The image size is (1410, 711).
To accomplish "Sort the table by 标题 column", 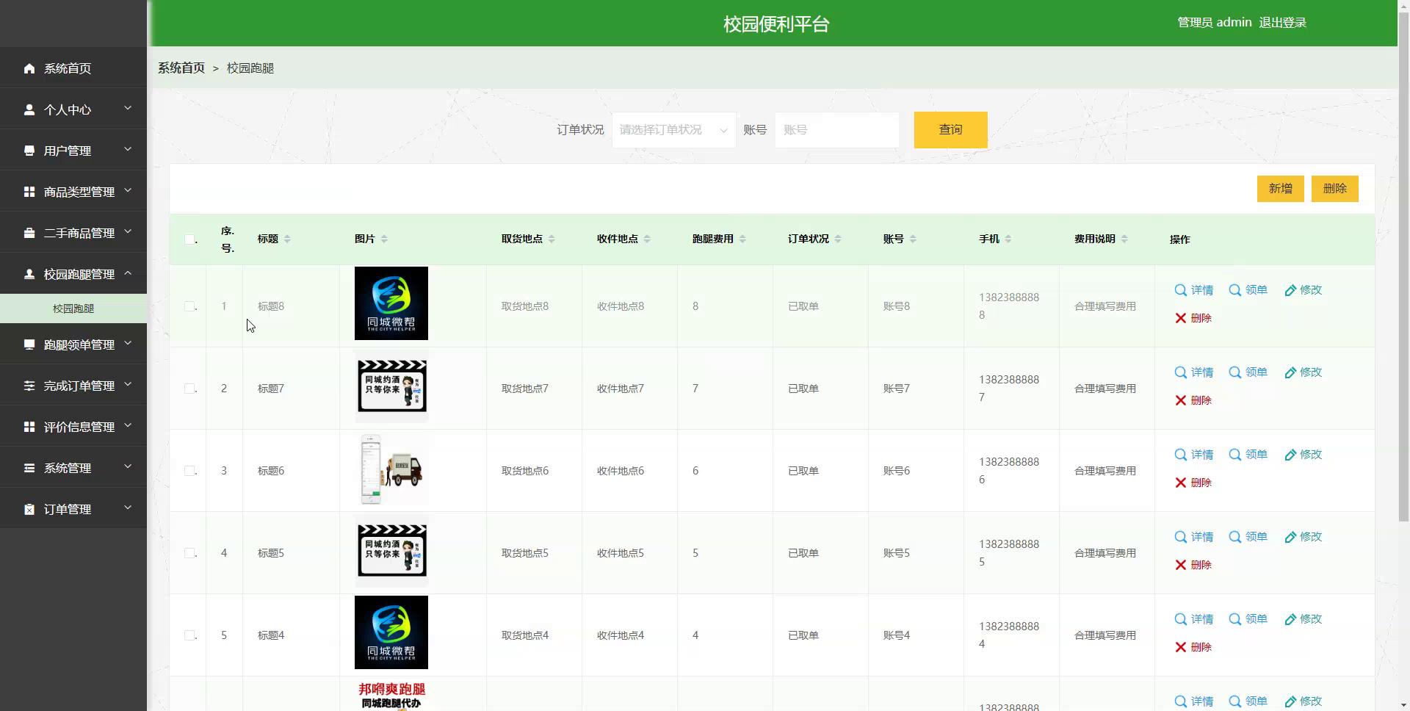I will click(287, 239).
